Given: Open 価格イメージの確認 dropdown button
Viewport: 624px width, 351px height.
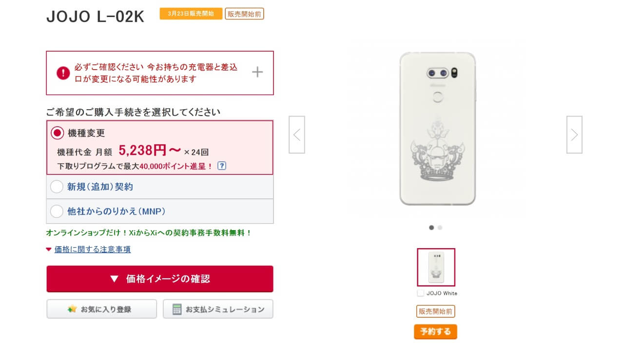Looking at the screenshot, I should pos(160,279).
